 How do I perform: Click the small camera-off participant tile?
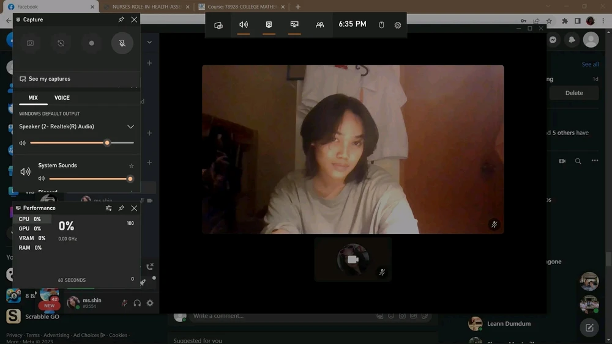pyautogui.click(x=353, y=260)
